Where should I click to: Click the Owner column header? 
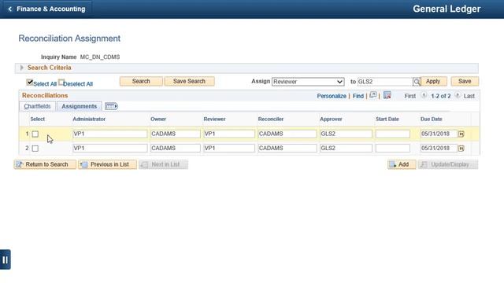click(158, 119)
